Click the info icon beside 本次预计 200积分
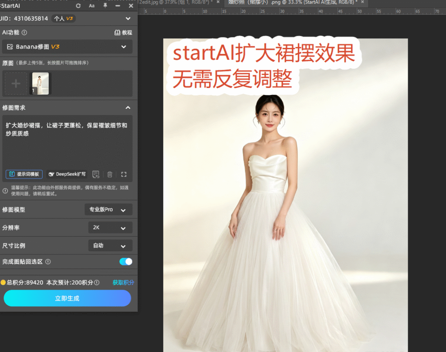 click(x=97, y=283)
